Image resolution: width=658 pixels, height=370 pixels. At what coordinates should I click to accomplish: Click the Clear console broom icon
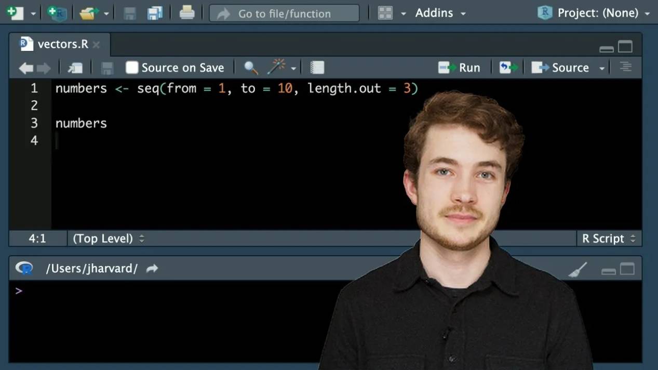pyautogui.click(x=578, y=269)
